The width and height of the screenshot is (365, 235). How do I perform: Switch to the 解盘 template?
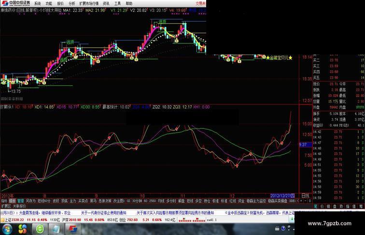[x=181, y=201]
